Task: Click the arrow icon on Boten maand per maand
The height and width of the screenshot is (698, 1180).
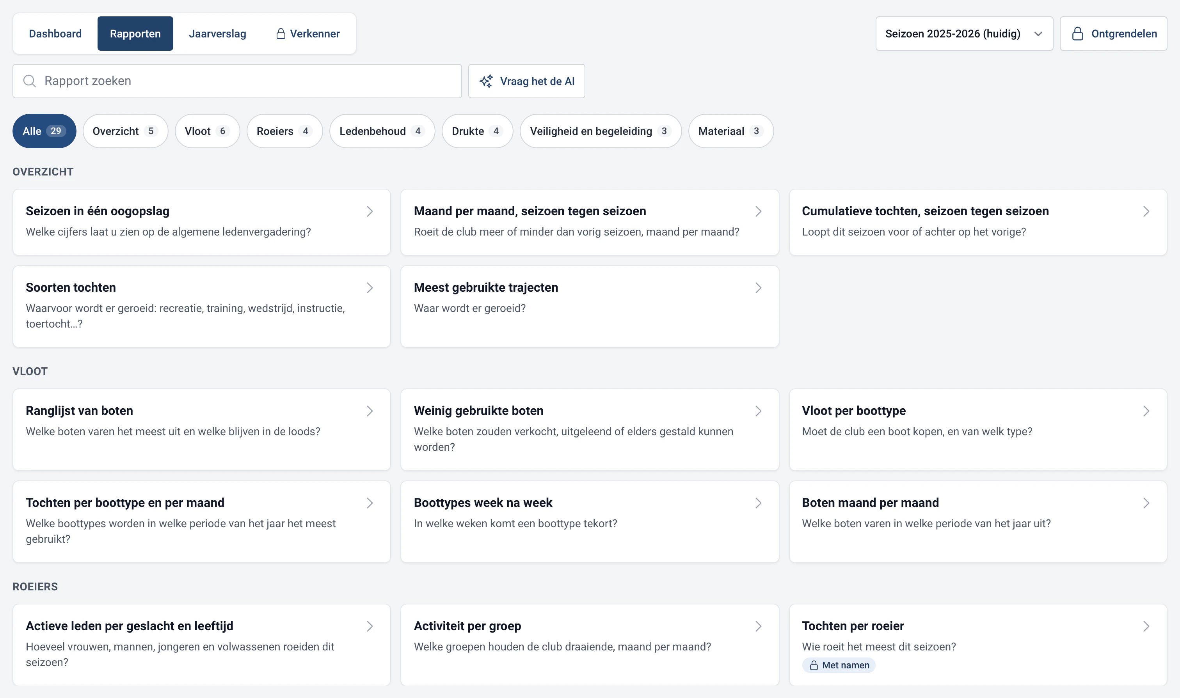Action: tap(1146, 503)
